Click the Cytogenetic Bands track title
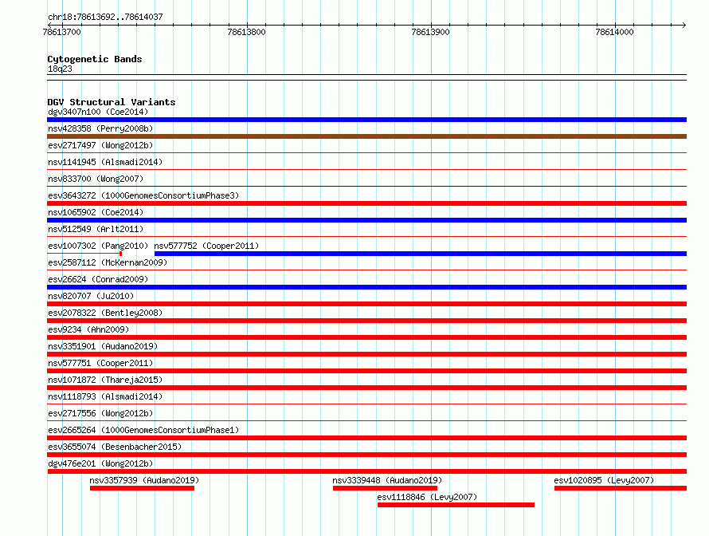This screenshot has width=709, height=536. (x=95, y=59)
